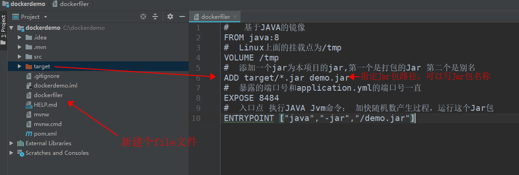Open dockerfiler from the project tree

click(49, 95)
